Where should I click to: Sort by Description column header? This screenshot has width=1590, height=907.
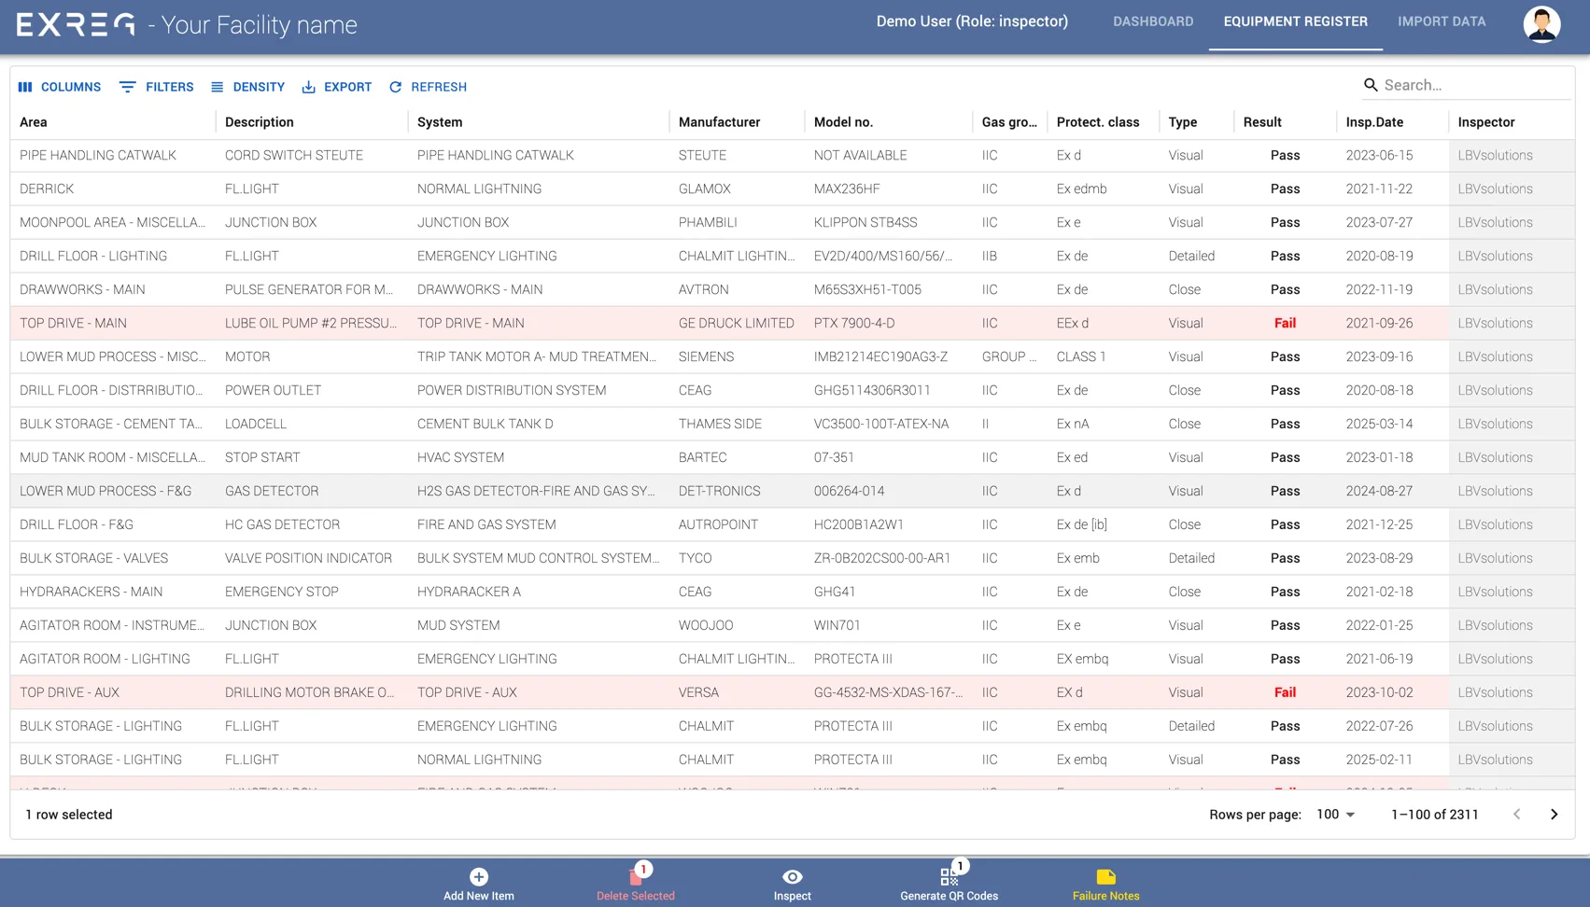tap(260, 122)
